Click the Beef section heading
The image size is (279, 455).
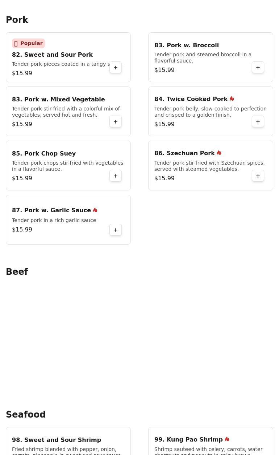click(17, 272)
